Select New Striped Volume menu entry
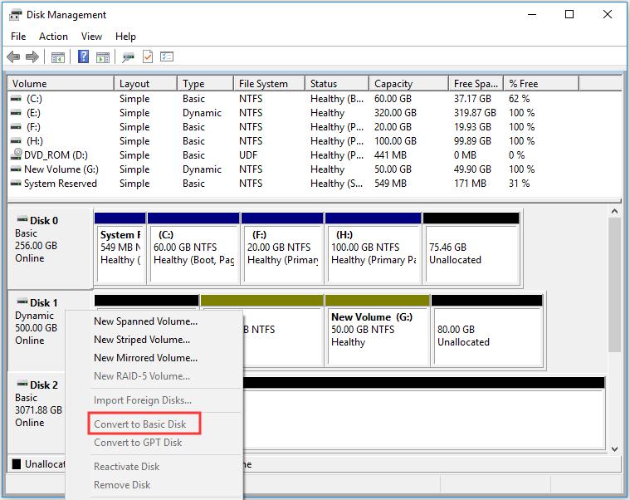 click(142, 340)
